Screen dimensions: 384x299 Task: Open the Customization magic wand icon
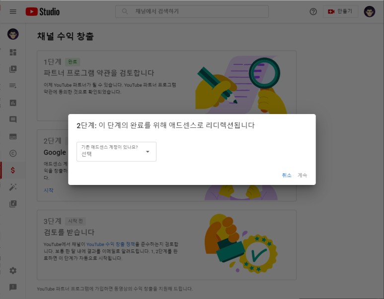[x=13, y=187]
